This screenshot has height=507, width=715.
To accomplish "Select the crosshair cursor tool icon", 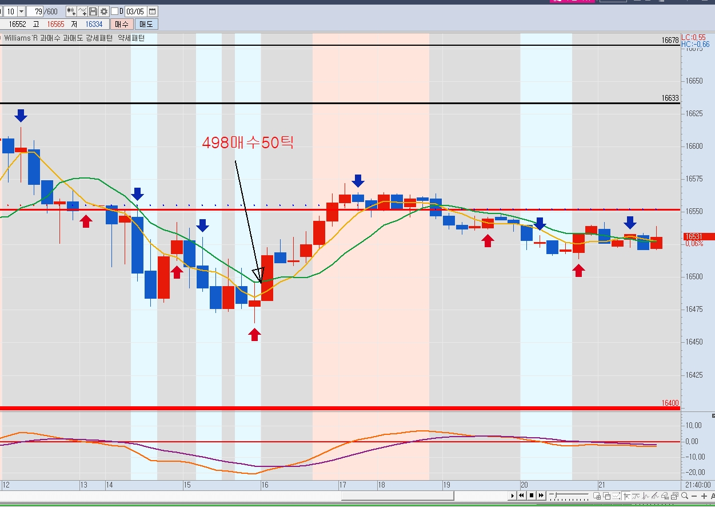I will click(626, 496).
